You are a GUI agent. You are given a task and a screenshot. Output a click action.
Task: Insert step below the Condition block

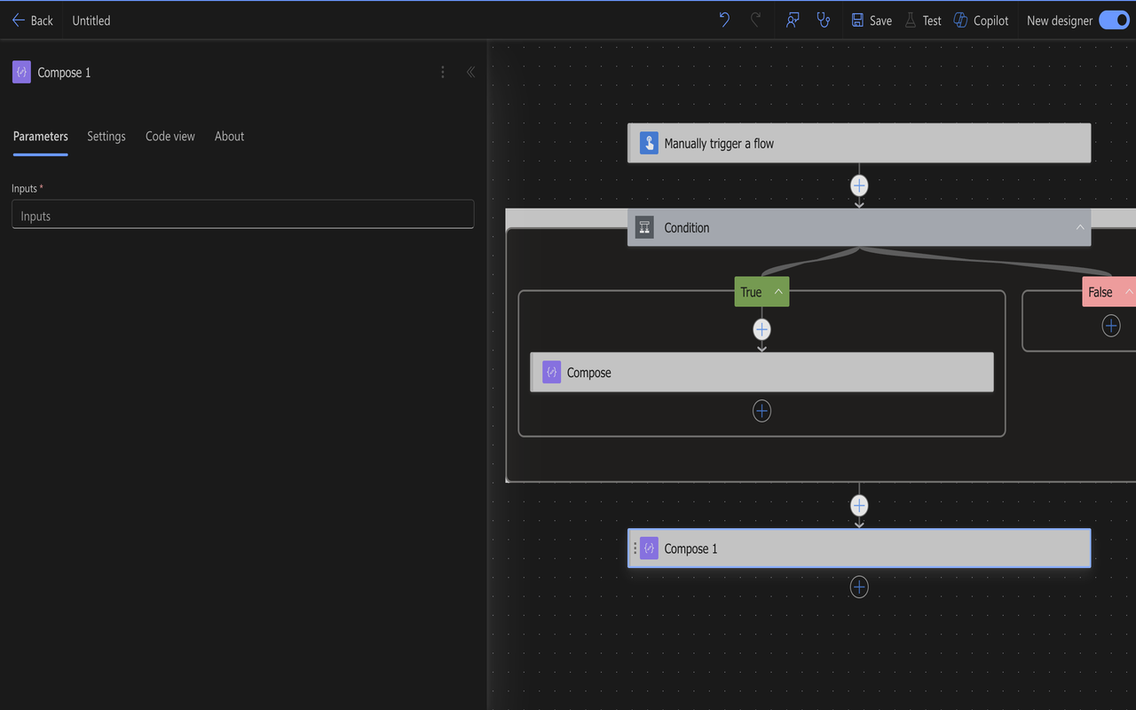tap(859, 505)
